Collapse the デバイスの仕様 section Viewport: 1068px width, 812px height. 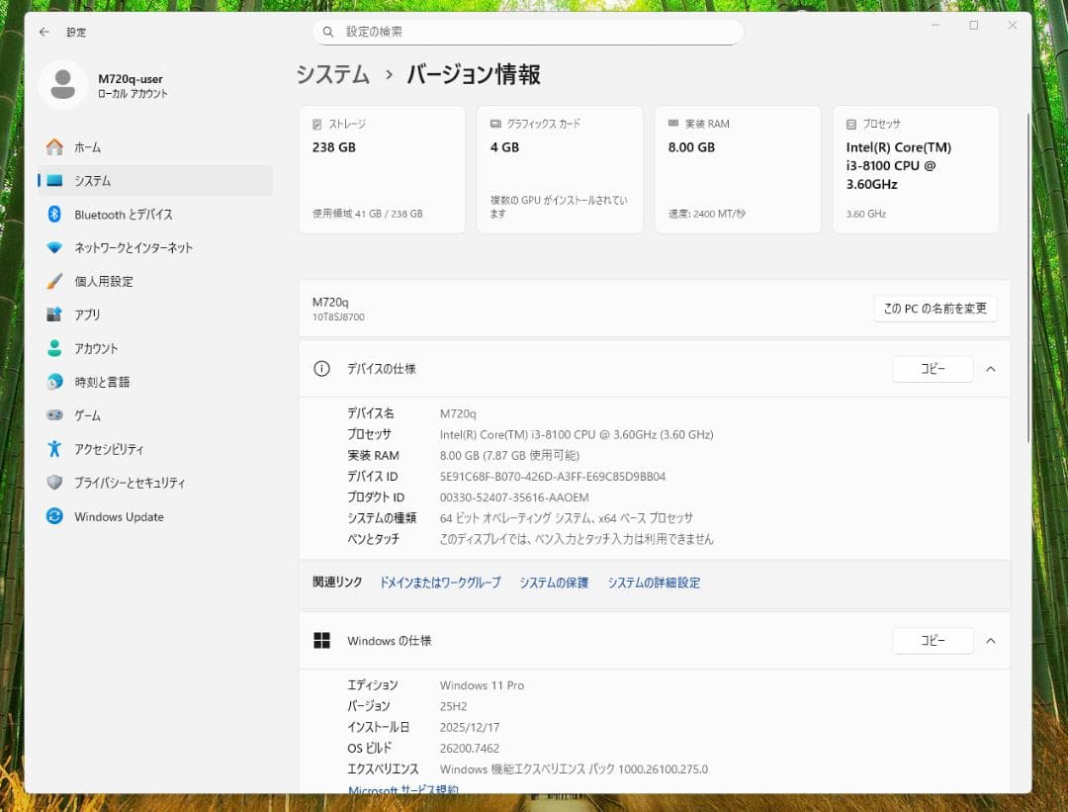tap(991, 368)
